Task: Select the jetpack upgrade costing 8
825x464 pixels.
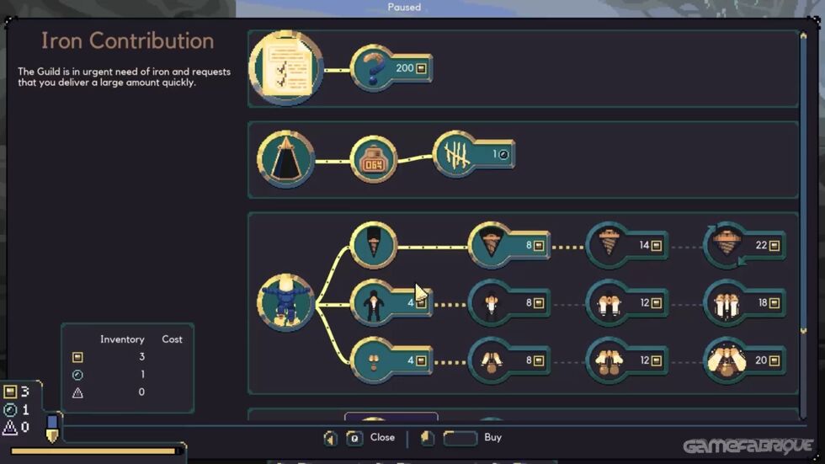Action: tap(508, 303)
